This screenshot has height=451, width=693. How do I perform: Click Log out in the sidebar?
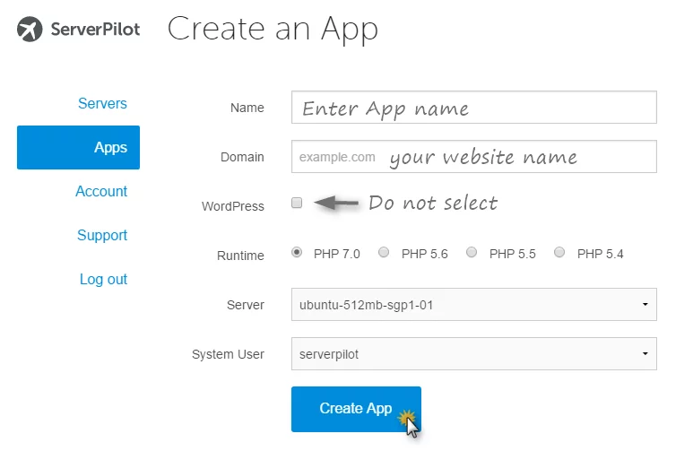point(103,280)
